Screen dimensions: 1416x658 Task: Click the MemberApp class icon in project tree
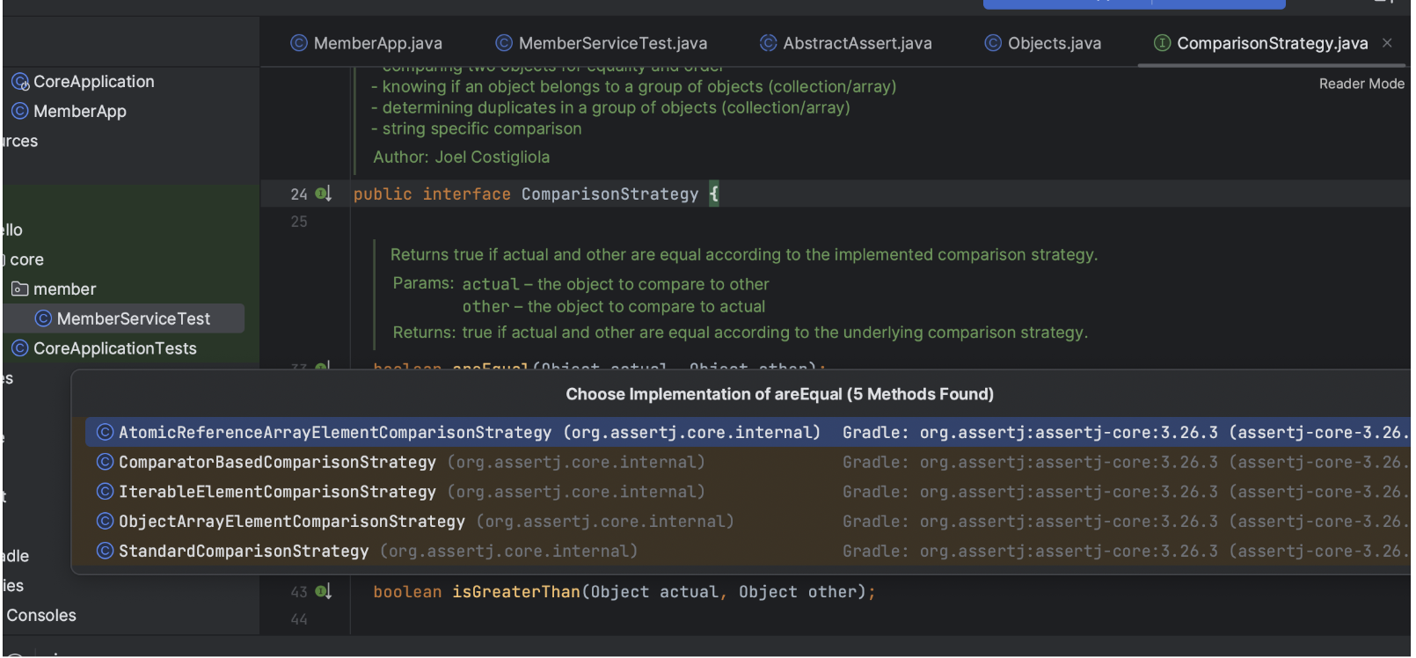(x=20, y=112)
